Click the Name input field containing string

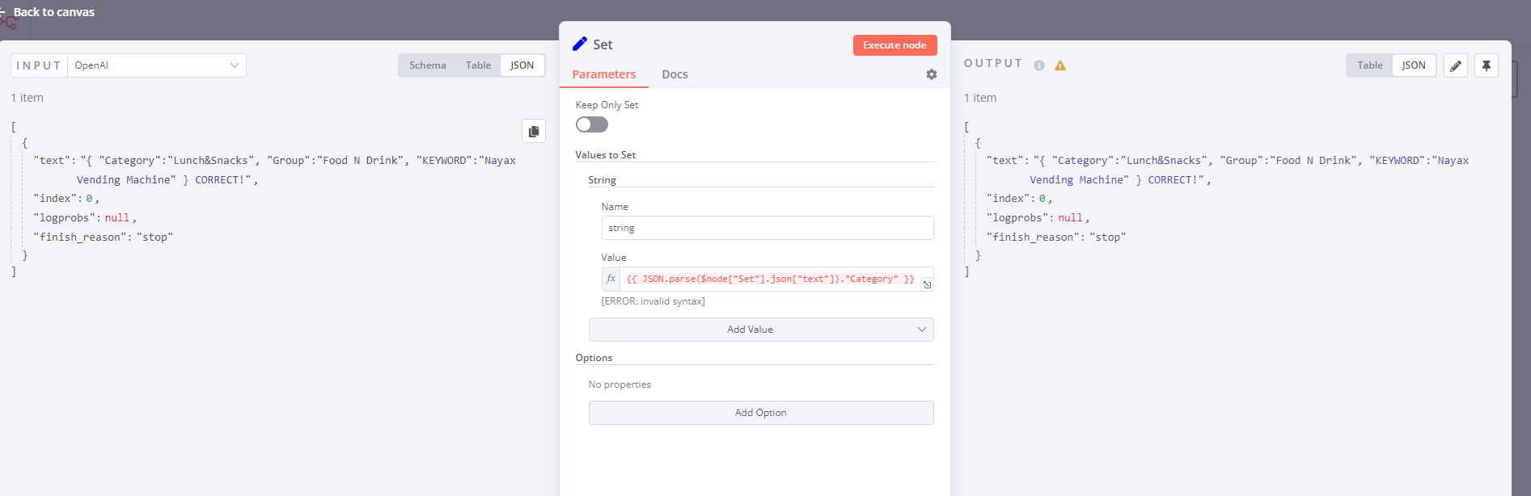(768, 228)
